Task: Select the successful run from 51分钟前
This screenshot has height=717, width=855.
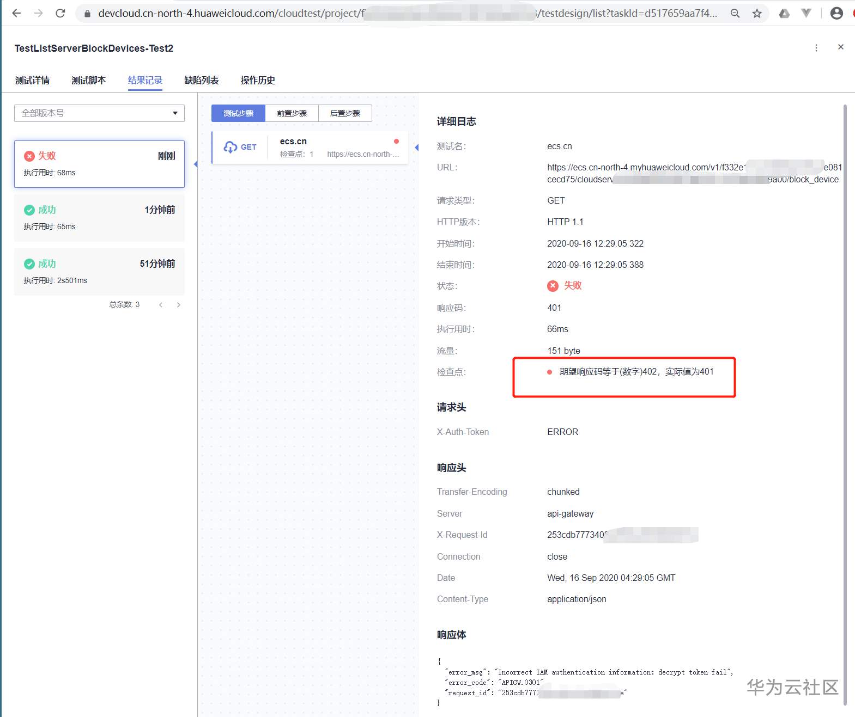Action: point(99,272)
